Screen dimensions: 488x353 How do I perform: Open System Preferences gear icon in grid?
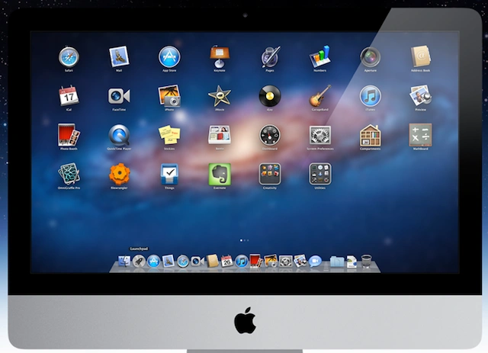pyautogui.click(x=320, y=135)
